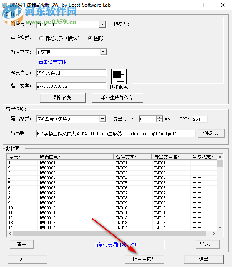Screen dimensions: 232x267
Task: Click the app icon in the title bar
Action: [5, 5]
